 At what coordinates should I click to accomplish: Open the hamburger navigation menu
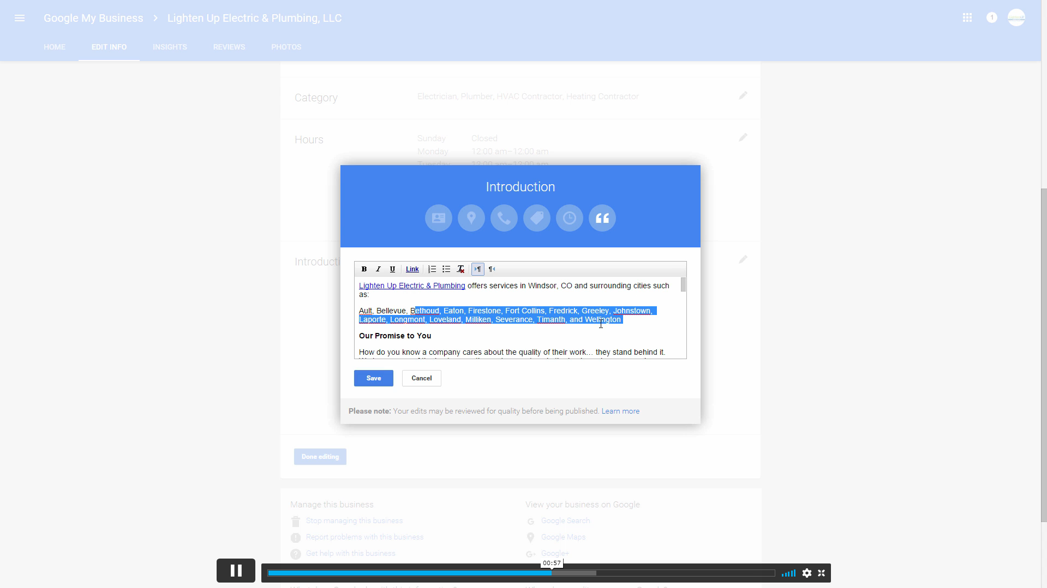point(20,18)
